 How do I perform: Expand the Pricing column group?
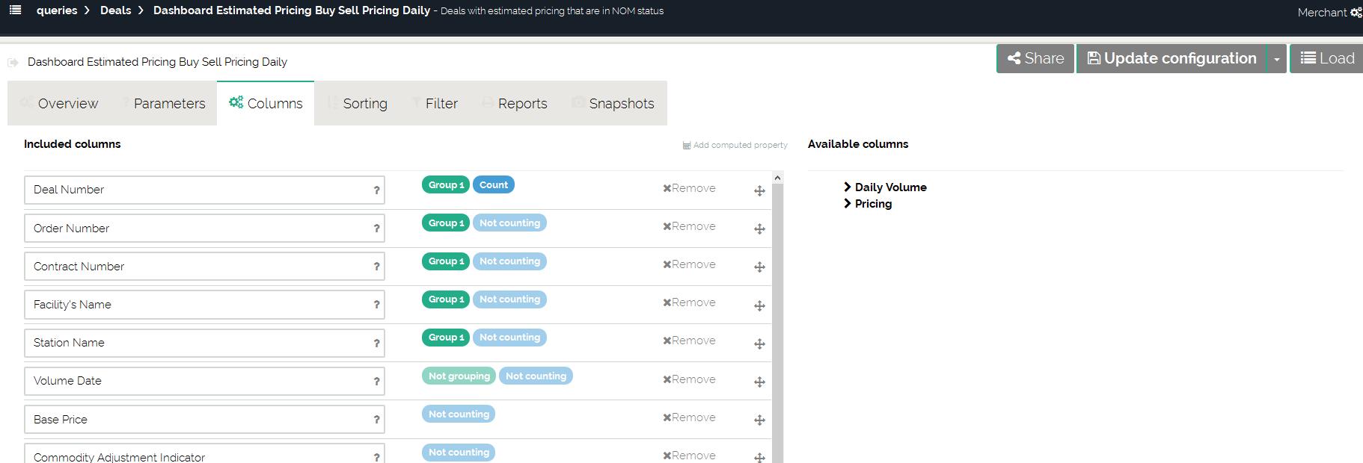[x=848, y=204]
